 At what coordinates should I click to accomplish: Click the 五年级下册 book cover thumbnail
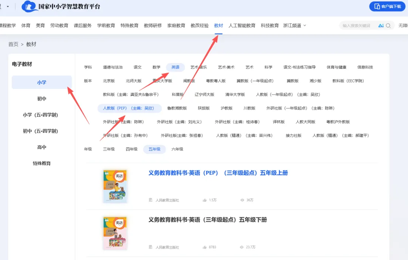point(115,233)
